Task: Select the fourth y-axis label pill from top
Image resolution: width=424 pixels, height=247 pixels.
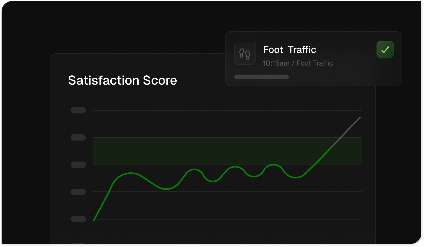Action: [78, 192]
